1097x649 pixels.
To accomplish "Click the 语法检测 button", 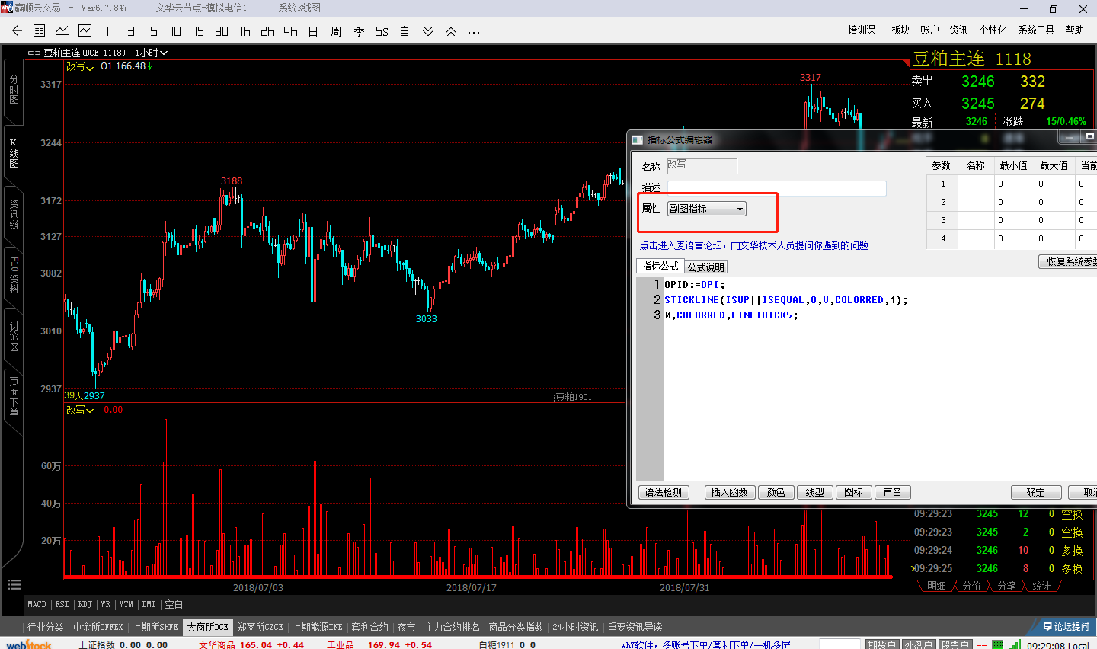I will [664, 493].
